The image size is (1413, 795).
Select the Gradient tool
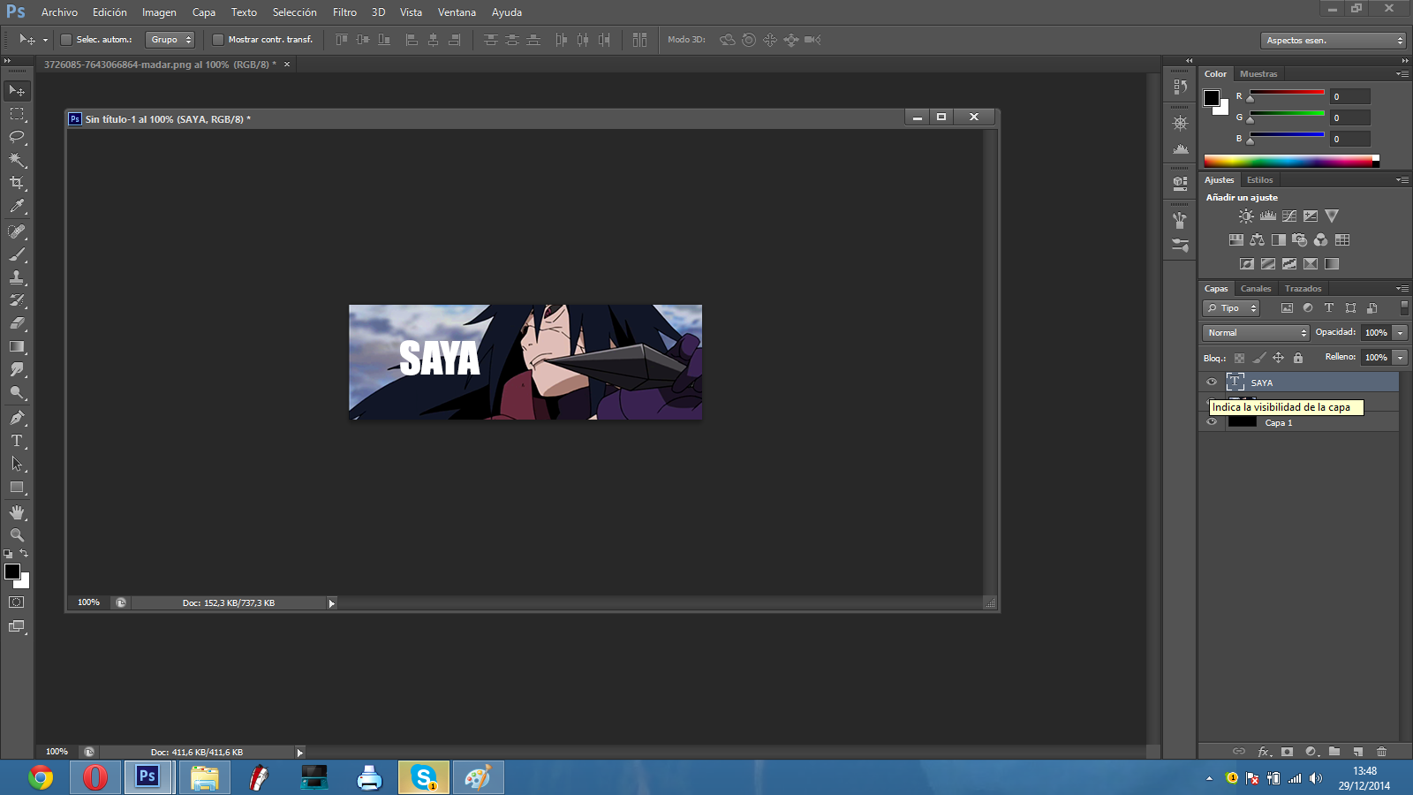coord(17,346)
